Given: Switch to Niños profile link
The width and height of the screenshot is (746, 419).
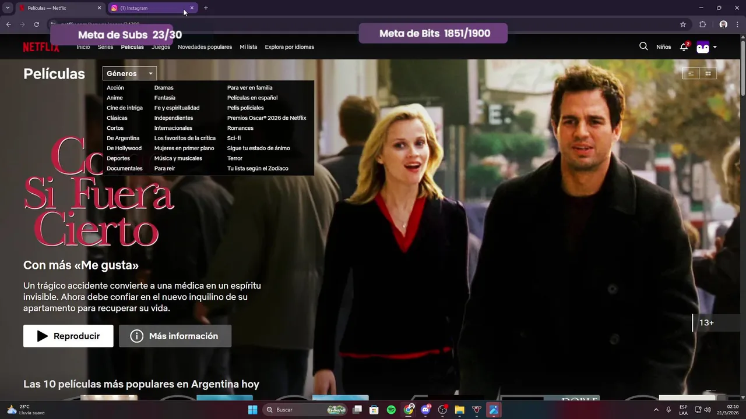Looking at the screenshot, I should coord(663,47).
